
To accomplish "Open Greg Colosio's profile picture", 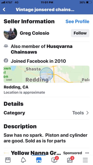I will pos(10,33).
